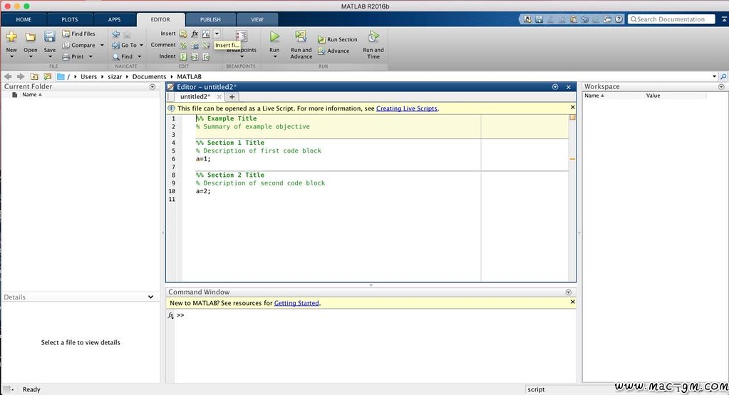Open the Getting Started link
This screenshot has width=729, height=395.
[296, 303]
